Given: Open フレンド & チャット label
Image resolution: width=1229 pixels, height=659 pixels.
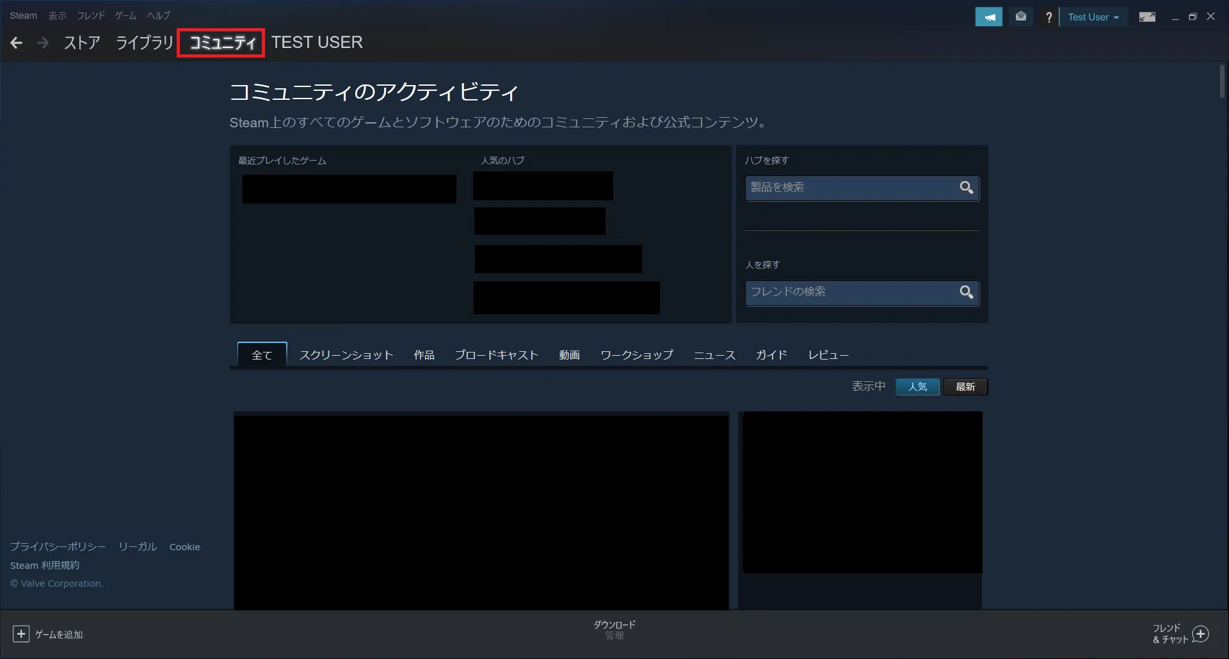Looking at the screenshot, I should [1170, 634].
